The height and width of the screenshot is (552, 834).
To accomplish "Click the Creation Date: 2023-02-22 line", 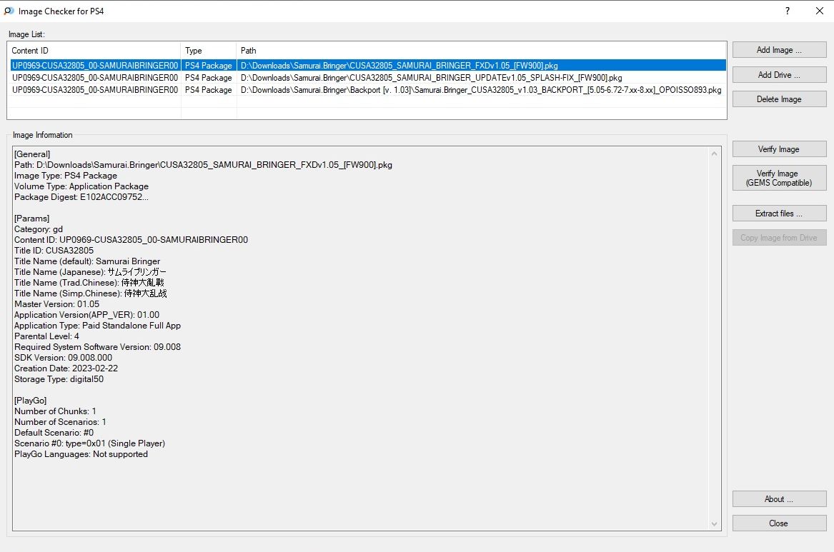I will [x=66, y=368].
